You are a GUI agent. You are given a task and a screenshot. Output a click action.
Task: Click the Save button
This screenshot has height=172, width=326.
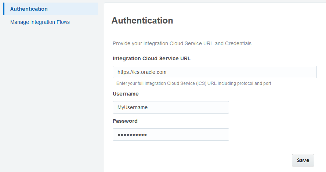coord(303,160)
